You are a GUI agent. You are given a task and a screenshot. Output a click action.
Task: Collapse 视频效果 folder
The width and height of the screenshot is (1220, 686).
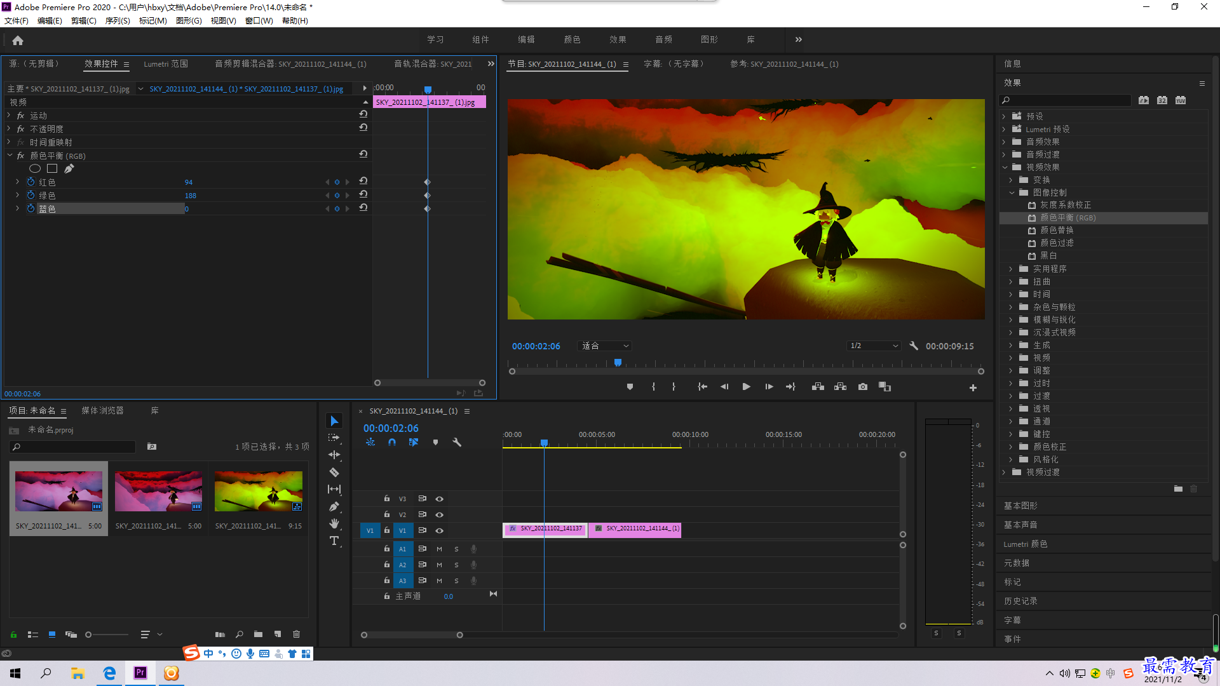click(x=1005, y=167)
